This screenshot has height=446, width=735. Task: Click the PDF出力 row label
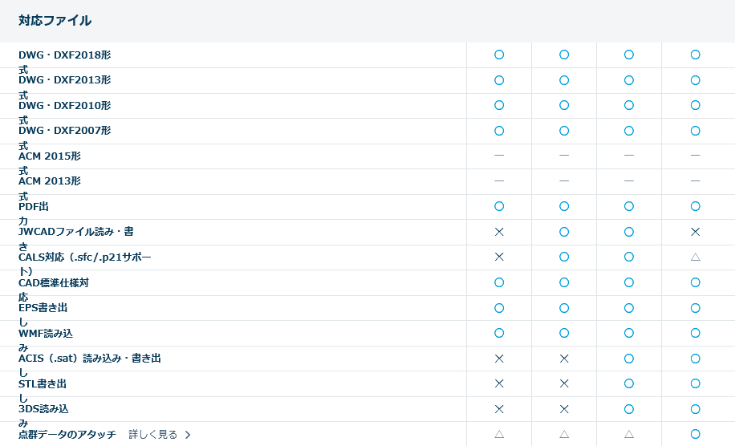tap(34, 207)
